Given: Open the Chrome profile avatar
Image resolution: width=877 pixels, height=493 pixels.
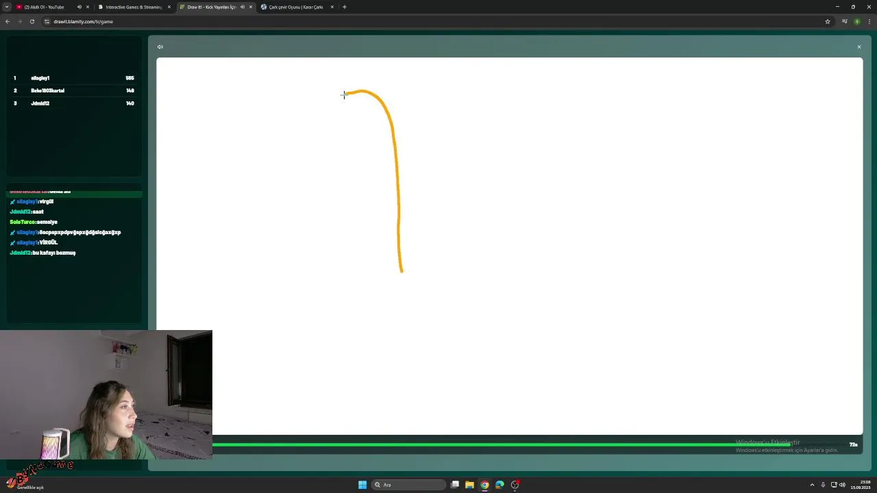Looking at the screenshot, I should pyautogui.click(x=857, y=21).
